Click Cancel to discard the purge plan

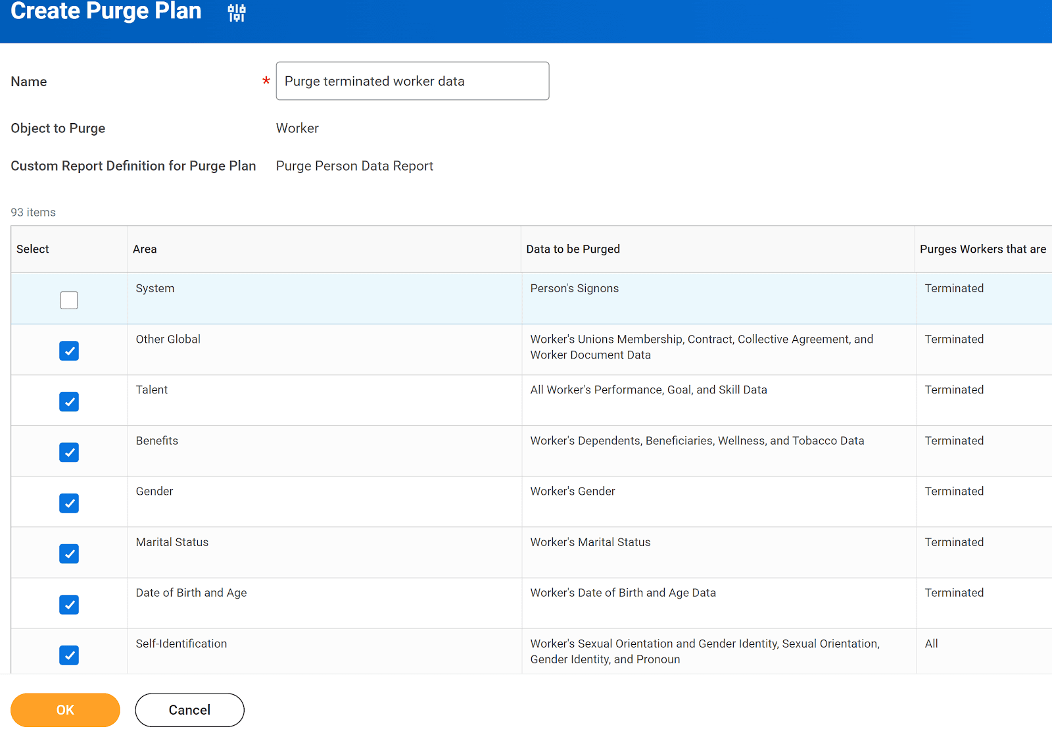pyautogui.click(x=189, y=710)
